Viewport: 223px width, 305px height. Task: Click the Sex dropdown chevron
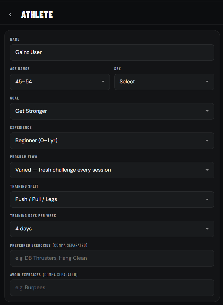pos(207,82)
